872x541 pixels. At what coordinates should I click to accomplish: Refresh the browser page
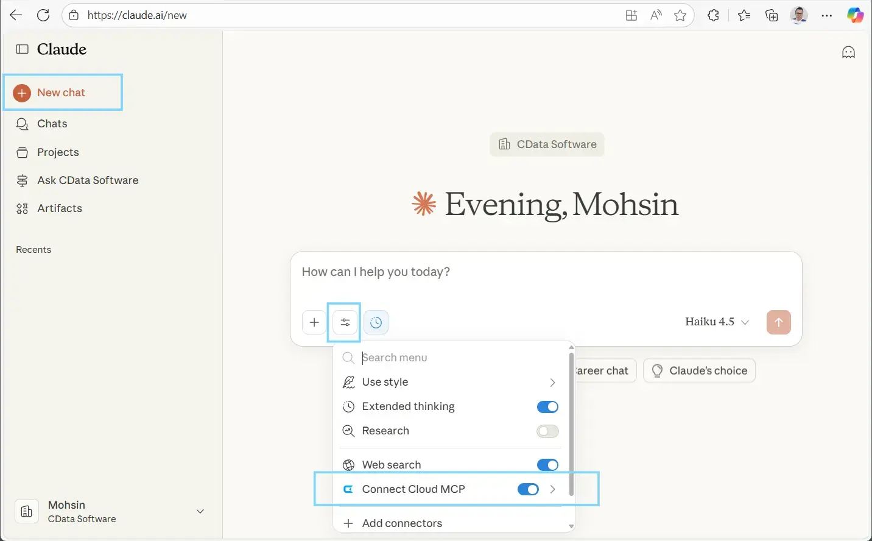[x=43, y=15]
